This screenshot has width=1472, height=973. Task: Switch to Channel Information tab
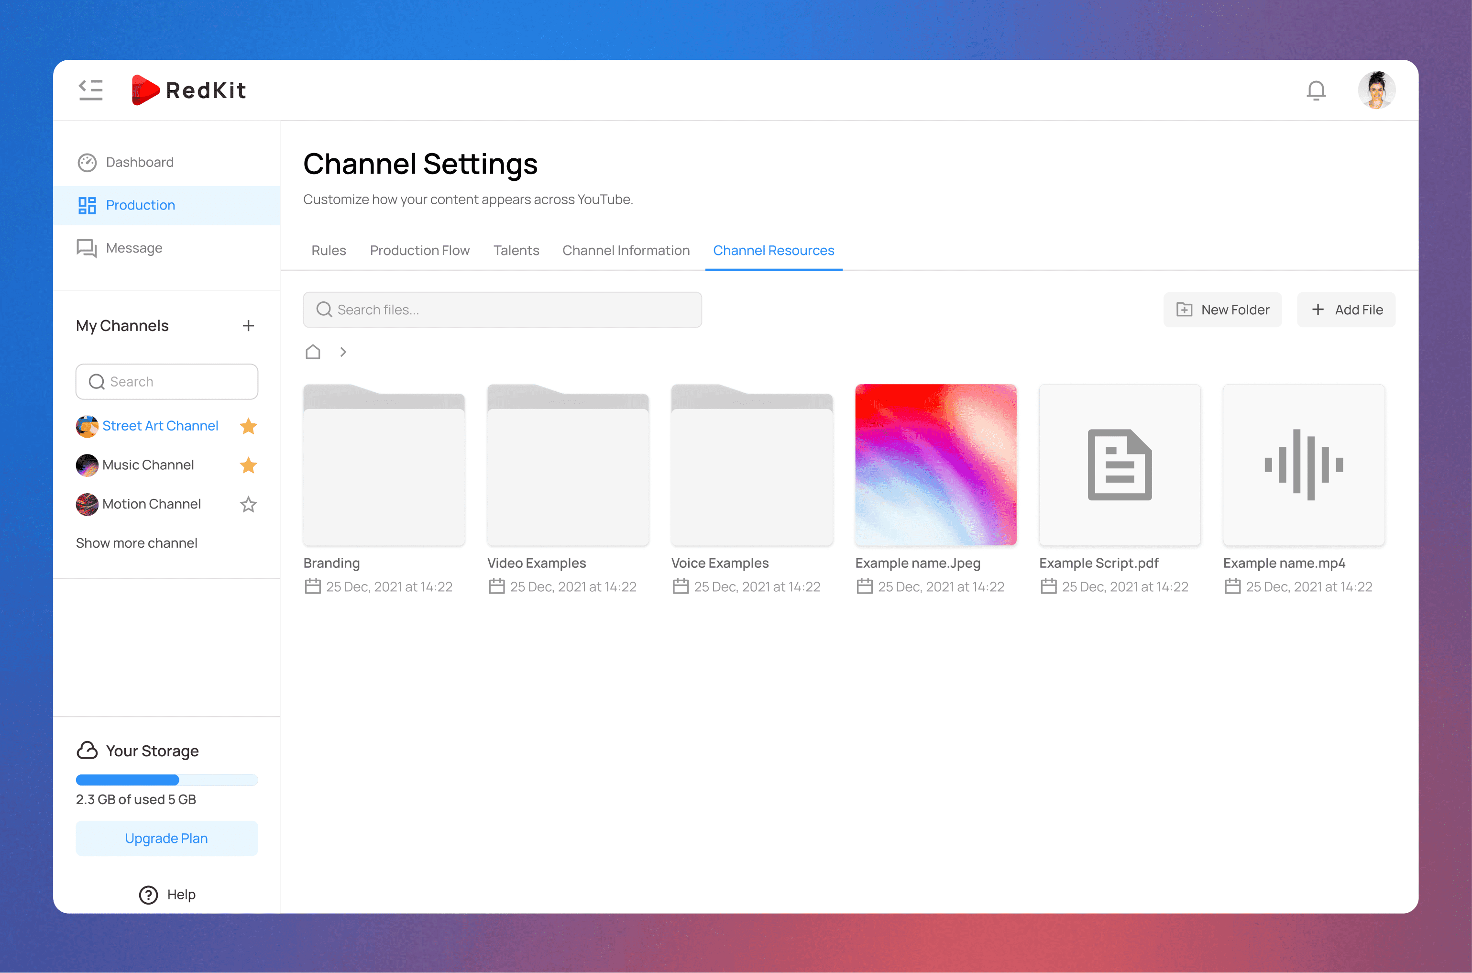click(x=625, y=250)
